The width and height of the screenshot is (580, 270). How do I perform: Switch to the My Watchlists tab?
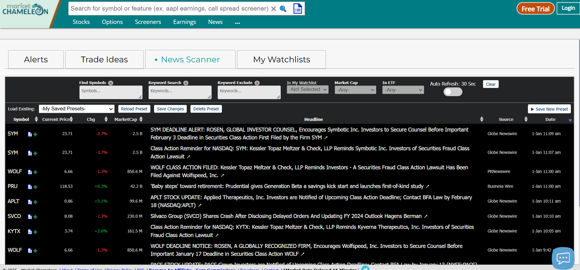(282, 59)
